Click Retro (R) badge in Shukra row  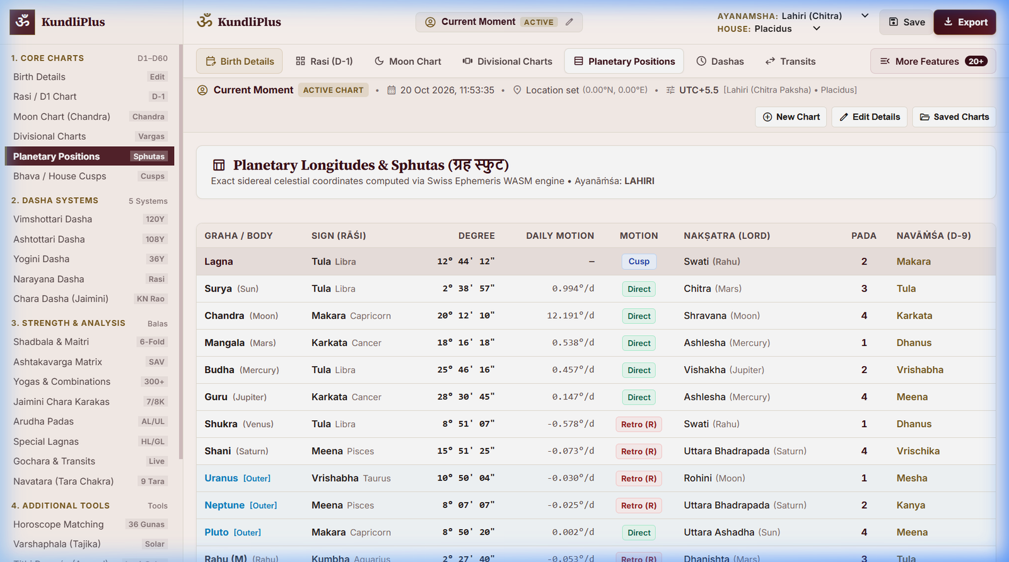pyautogui.click(x=639, y=424)
